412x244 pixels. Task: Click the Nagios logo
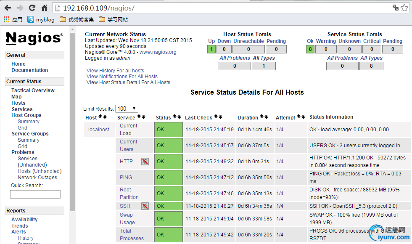pos(34,38)
